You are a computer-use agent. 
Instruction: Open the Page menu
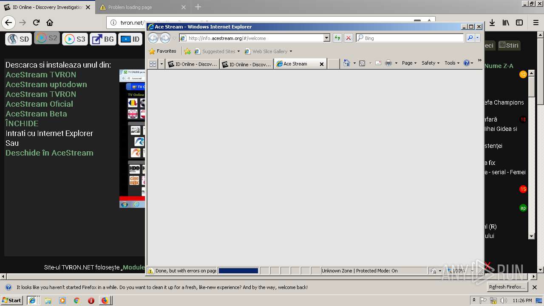click(x=409, y=63)
